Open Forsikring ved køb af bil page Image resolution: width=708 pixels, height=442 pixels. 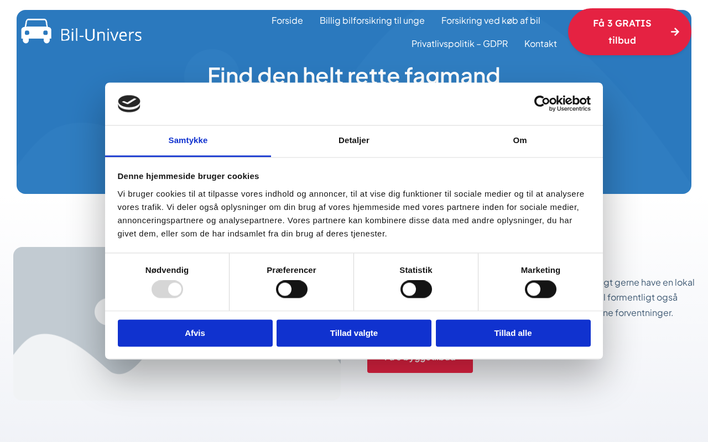point(491,20)
